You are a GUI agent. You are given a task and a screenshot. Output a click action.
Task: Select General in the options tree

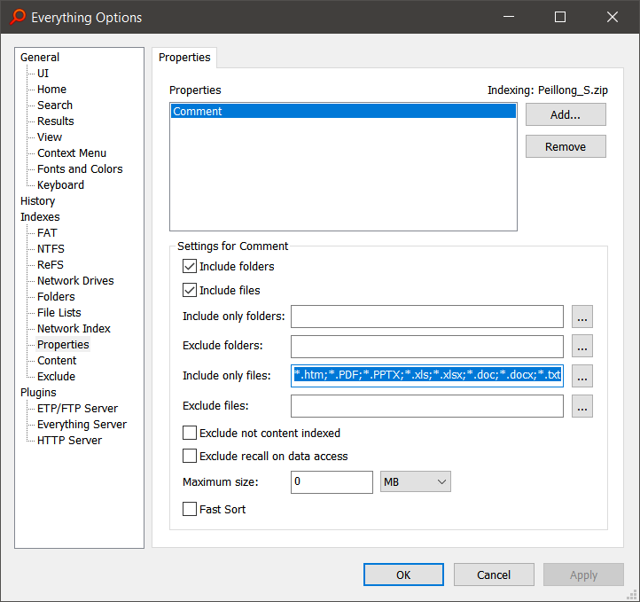click(x=40, y=57)
